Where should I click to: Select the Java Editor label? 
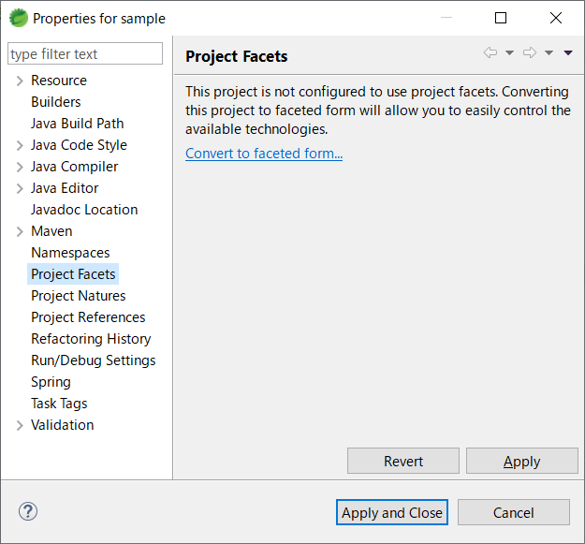pos(65,188)
